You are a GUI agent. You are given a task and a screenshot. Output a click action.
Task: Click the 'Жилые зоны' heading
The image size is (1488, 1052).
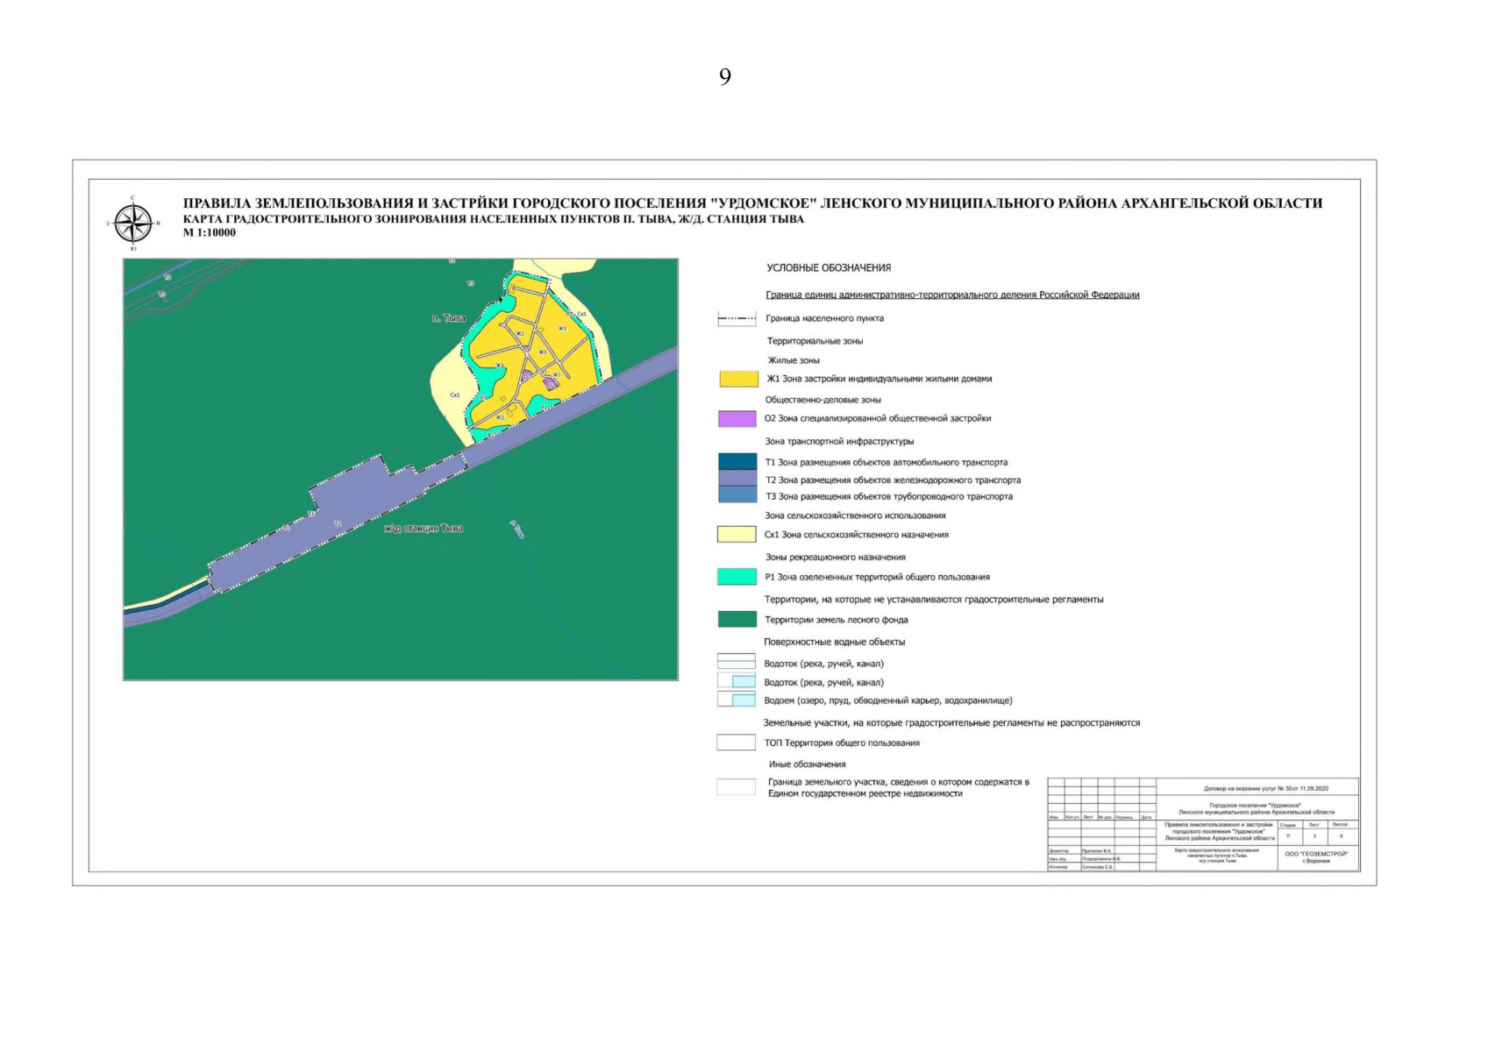coord(794,360)
